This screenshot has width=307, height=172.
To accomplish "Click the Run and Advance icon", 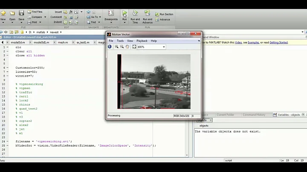I will pyautogui.click(x=147, y=13).
